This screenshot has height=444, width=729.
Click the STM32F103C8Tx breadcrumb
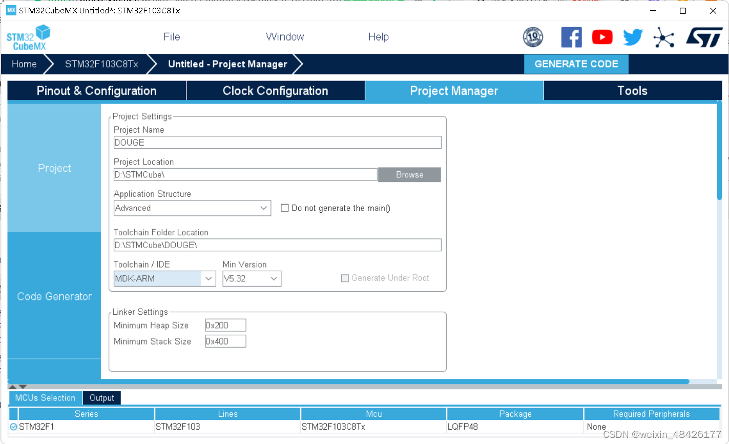[x=101, y=64]
